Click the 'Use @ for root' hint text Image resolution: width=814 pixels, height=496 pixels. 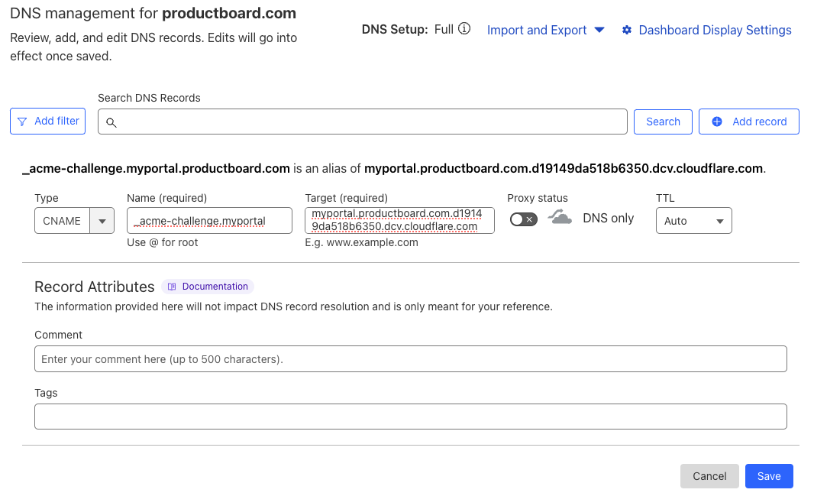(x=163, y=242)
